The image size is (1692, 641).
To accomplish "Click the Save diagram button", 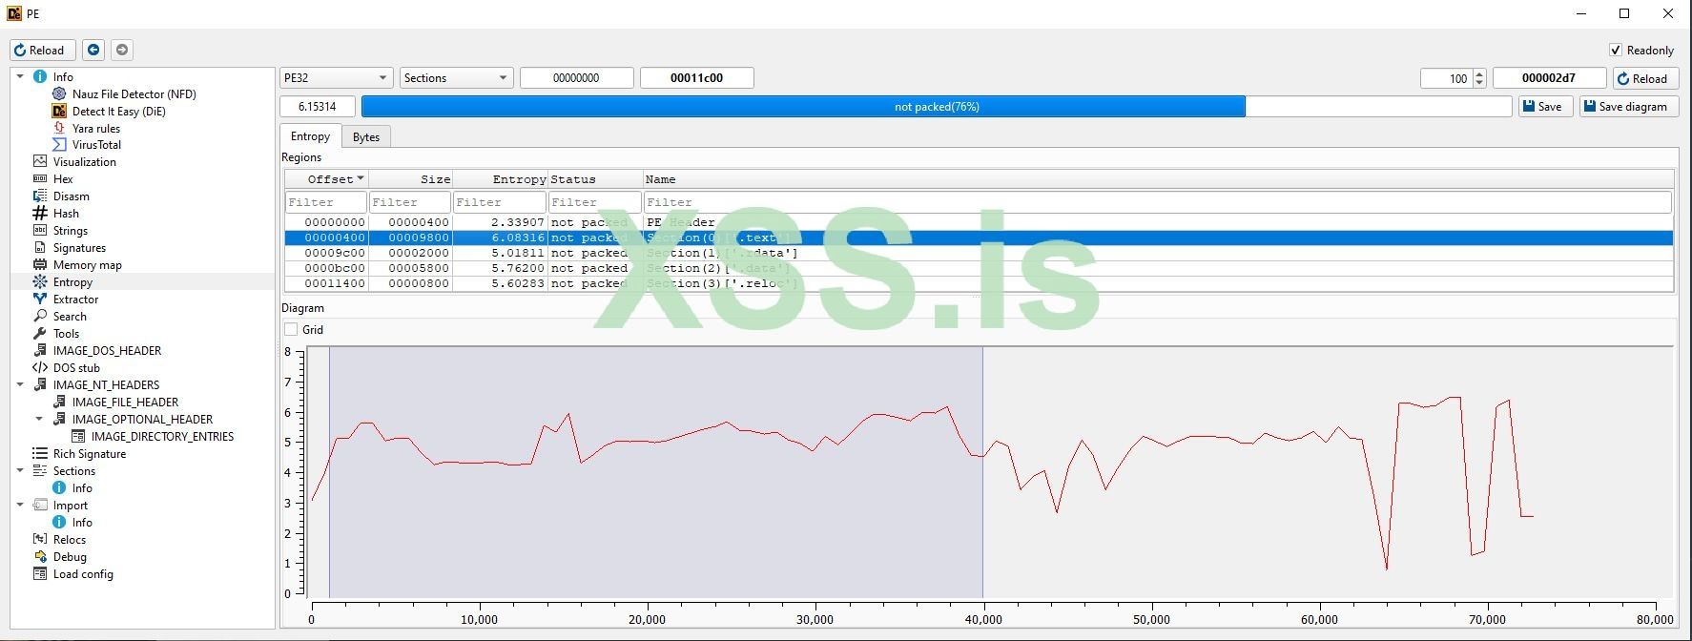I will click(1626, 107).
